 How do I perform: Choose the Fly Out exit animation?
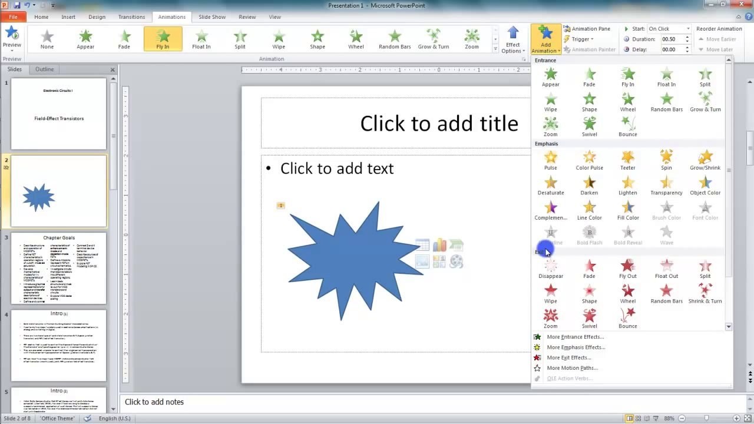point(628,269)
